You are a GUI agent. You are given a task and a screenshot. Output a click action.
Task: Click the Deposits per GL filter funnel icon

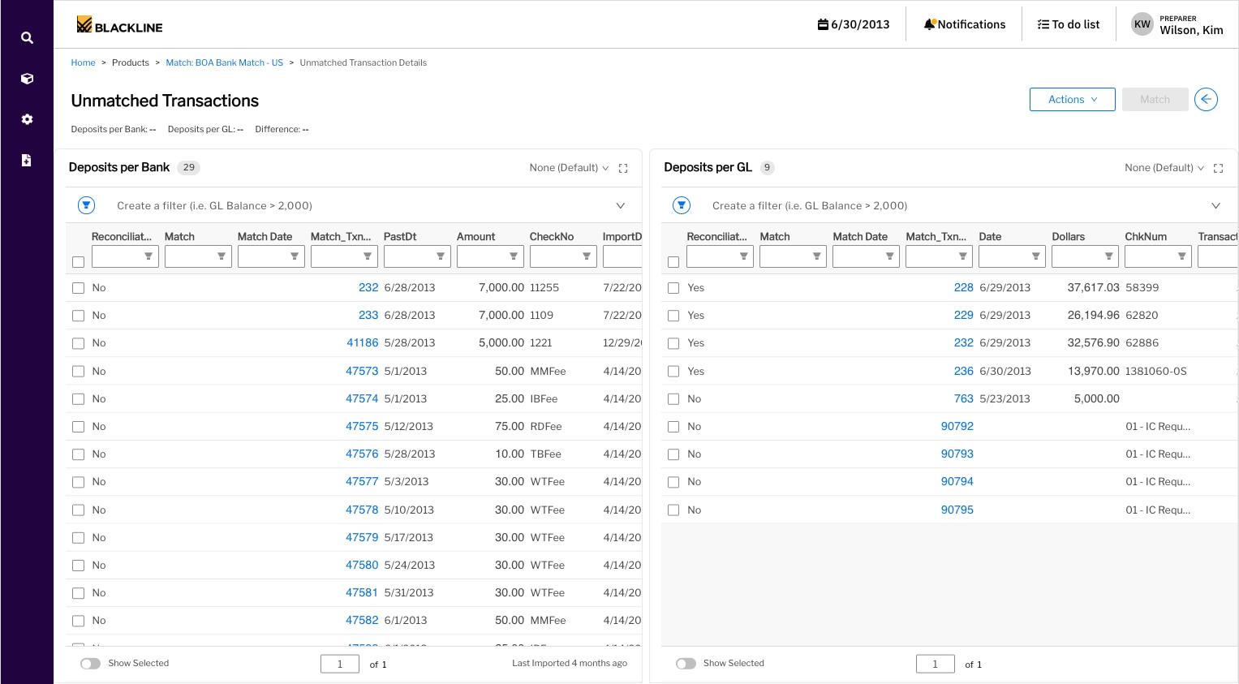(x=682, y=206)
